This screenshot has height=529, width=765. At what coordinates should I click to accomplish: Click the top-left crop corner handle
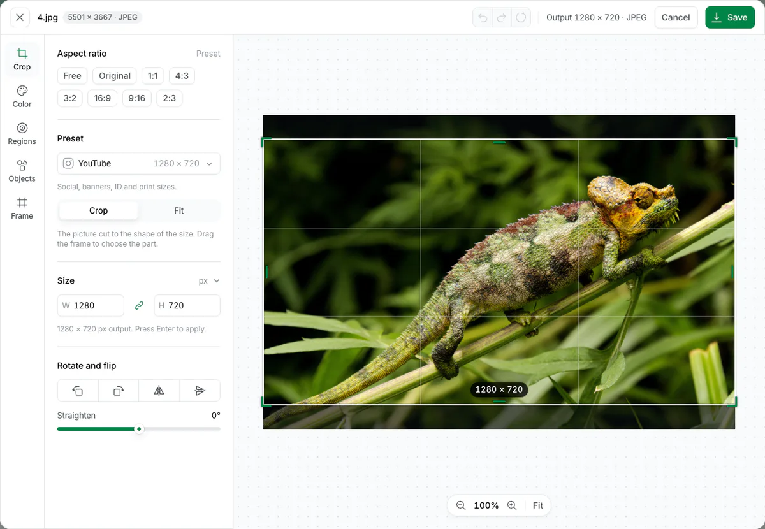266,141
